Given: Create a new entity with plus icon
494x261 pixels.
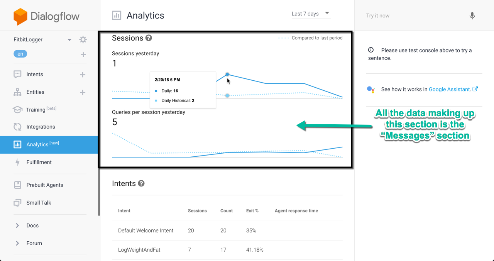Looking at the screenshot, I should 83,92.
